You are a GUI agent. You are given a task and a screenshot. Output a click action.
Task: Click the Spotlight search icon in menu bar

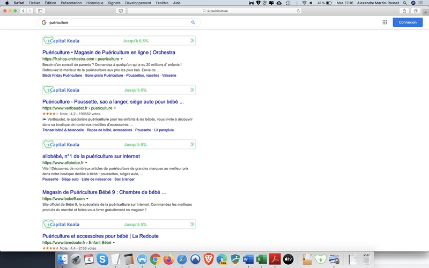[x=405, y=3]
